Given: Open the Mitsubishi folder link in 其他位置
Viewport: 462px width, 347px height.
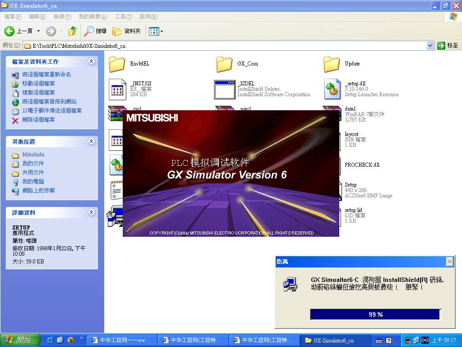Looking at the screenshot, I should (x=33, y=155).
